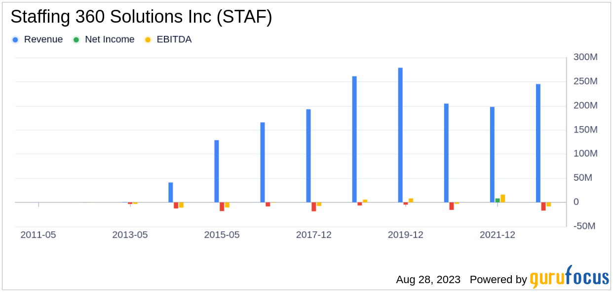
Task: Toggle the Revenue legend item
Action: [x=37, y=39]
